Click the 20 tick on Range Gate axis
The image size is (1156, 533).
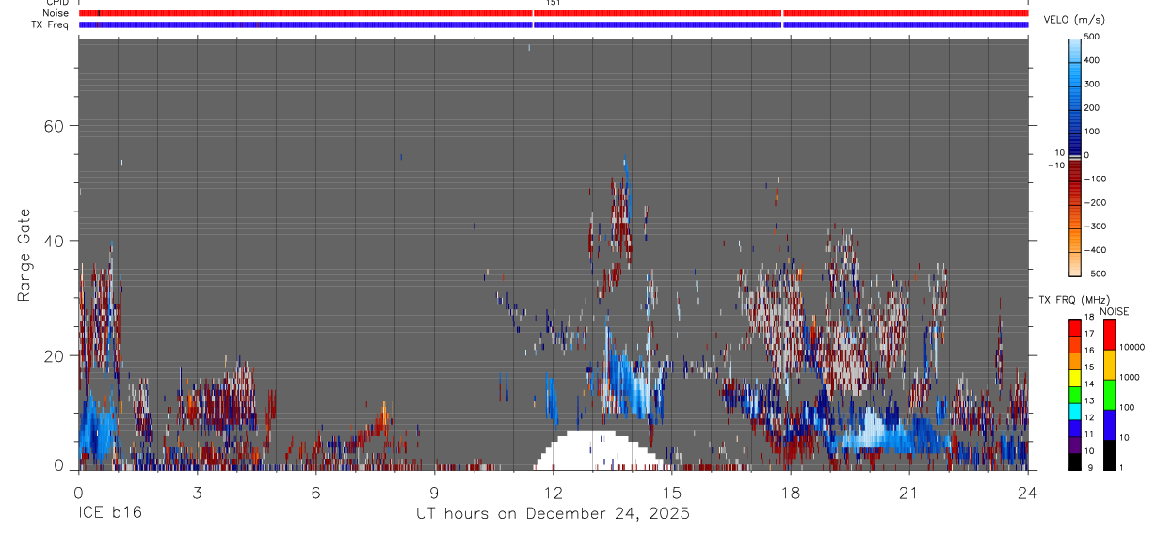point(55,355)
